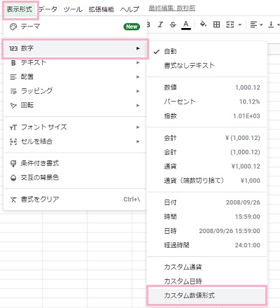Click the horizontal align toolbar icon

253,24
